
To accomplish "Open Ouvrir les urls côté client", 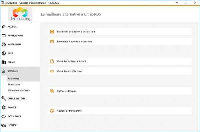I will (x=120, y=71).
